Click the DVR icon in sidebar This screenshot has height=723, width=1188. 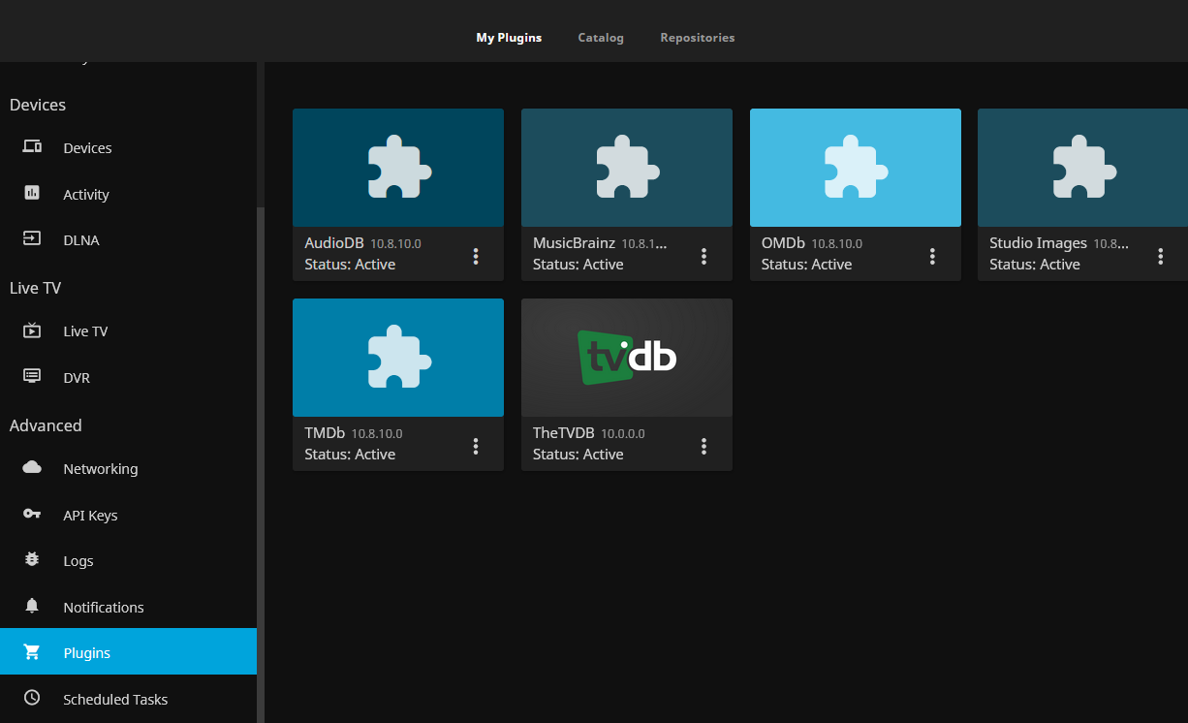(x=32, y=377)
